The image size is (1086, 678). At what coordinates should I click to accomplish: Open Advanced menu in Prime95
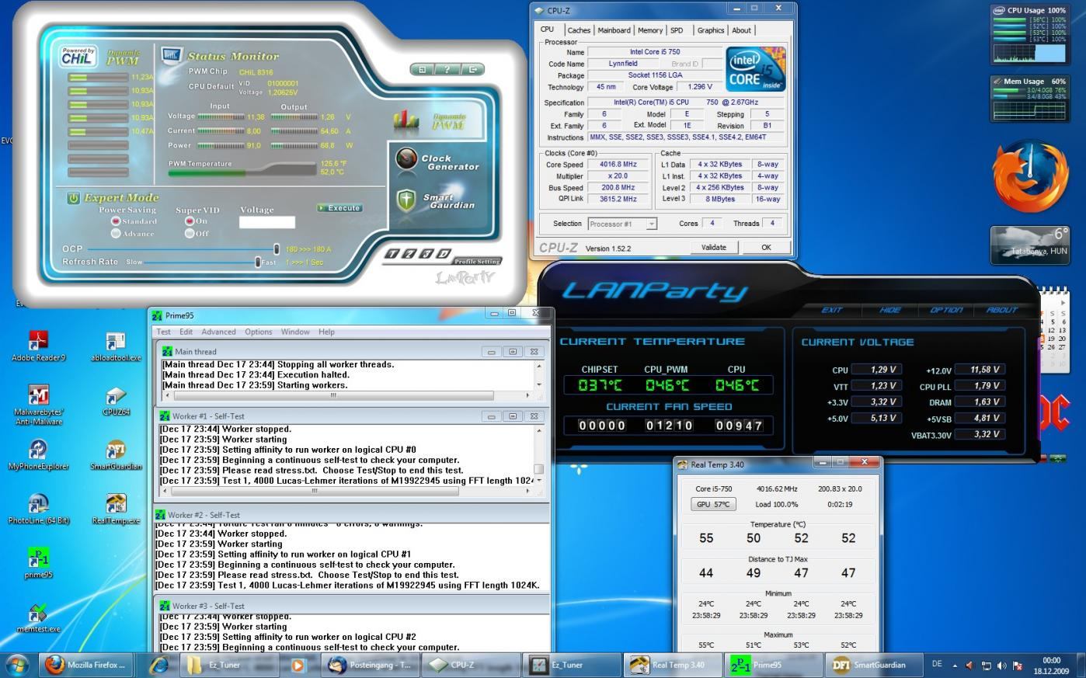pyautogui.click(x=218, y=332)
